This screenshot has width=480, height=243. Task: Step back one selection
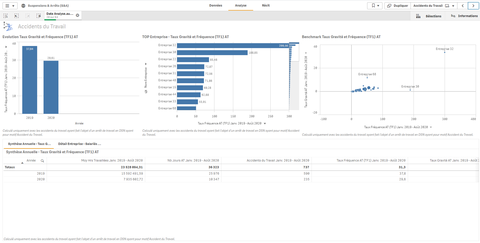click(x=17, y=16)
